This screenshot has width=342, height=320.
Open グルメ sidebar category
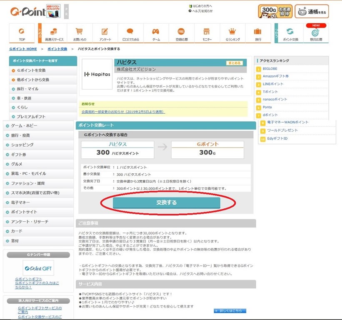point(39,164)
